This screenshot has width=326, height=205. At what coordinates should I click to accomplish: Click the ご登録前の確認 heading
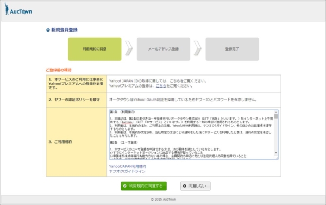point(59,70)
